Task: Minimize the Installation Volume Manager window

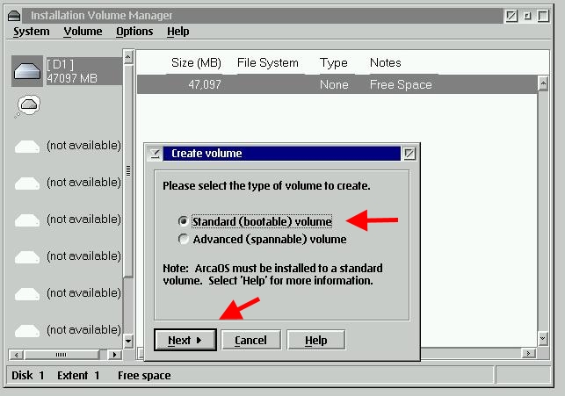Action: pyautogui.click(x=527, y=16)
